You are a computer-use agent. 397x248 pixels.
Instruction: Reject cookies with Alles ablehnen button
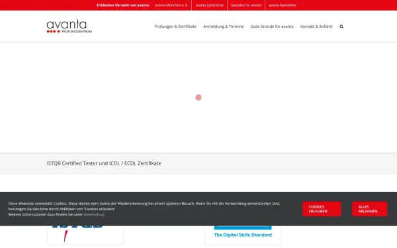click(x=370, y=209)
